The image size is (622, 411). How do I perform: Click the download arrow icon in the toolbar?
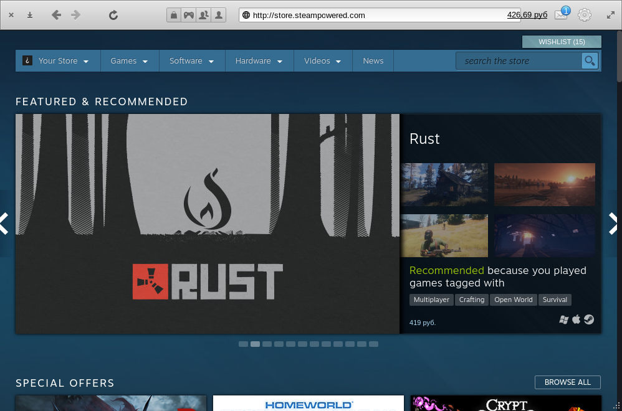pyautogui.click(x=30, y=15)
